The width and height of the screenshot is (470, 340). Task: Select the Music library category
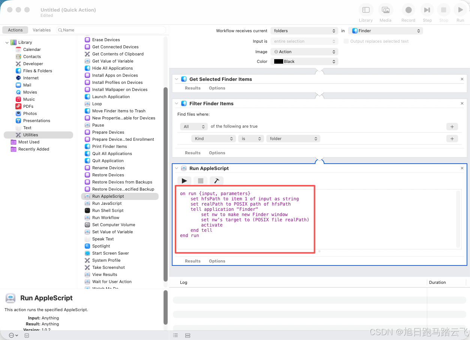pyautogui.click(x=29, y=99)
